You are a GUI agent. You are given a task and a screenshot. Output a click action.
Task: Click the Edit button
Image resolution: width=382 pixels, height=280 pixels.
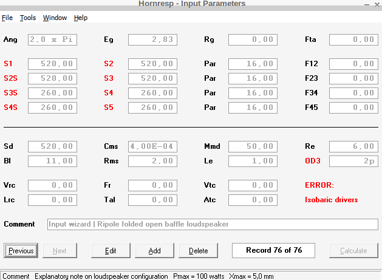coord(111,250)
